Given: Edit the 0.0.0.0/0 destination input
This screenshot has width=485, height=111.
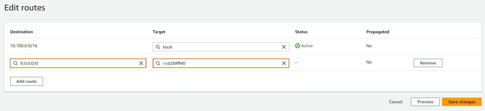Looking at the screenshot, I should 78,63.
